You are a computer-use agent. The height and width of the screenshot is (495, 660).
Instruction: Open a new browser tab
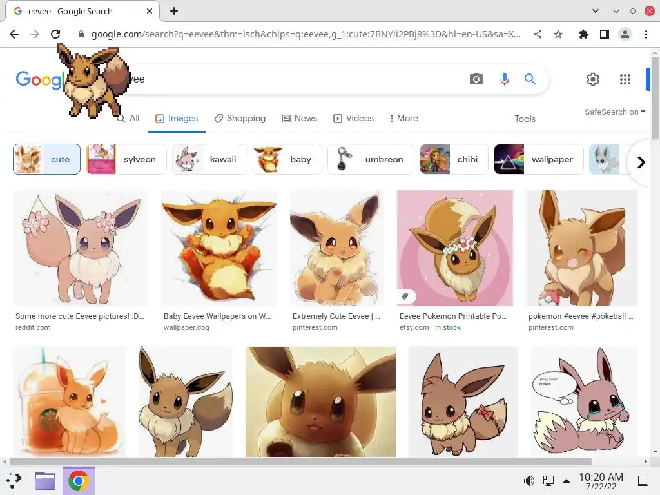[174, 11]
